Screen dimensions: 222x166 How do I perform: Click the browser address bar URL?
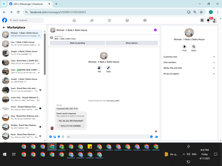coord(58,12)
